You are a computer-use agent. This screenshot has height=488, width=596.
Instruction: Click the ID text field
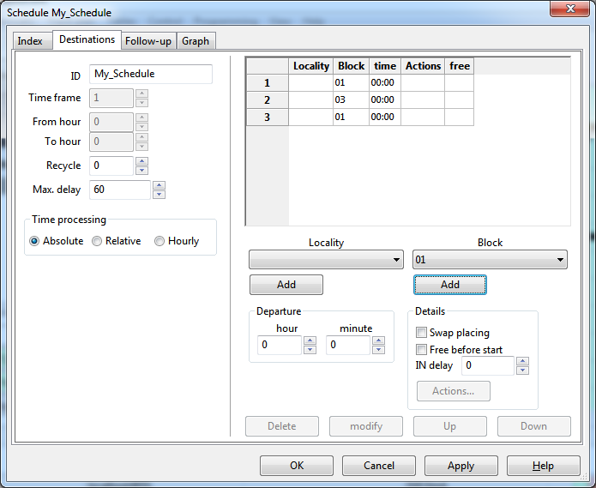[x=150, y=75]
